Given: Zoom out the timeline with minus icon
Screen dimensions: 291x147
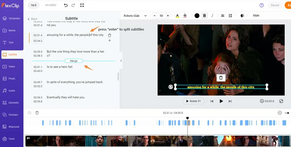Looking at the screenshot, I should pyautogui.click(x=280, y=113).
